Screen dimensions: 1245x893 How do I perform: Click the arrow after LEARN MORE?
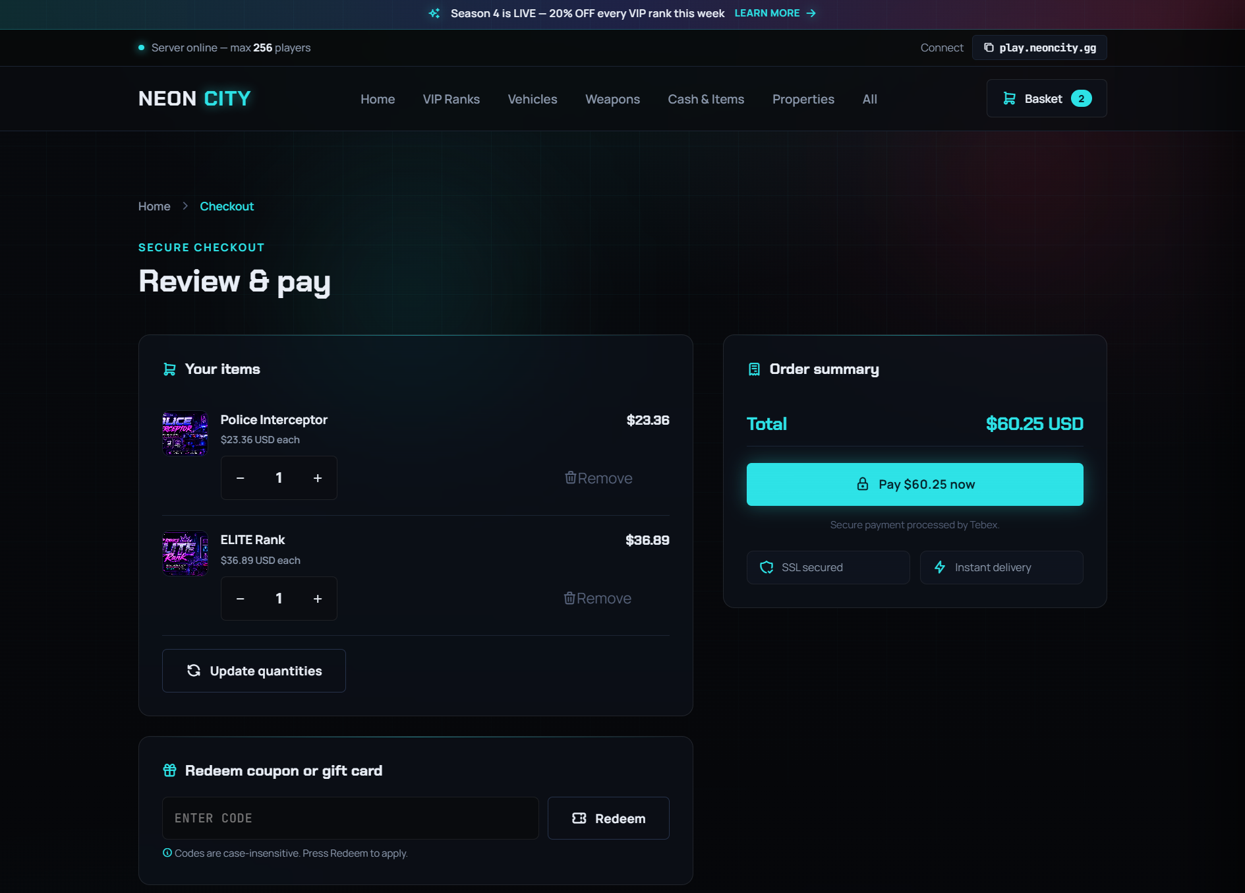tap(811, 13)
